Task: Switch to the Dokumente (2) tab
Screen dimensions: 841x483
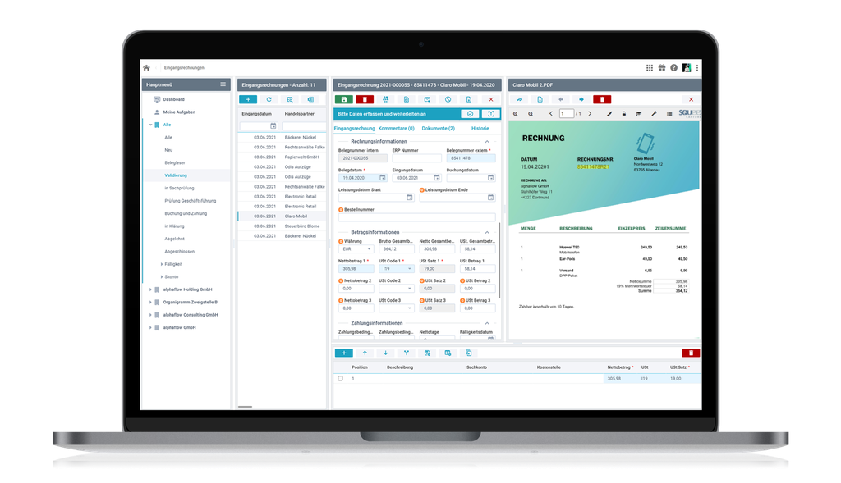Action: (439, 129)
